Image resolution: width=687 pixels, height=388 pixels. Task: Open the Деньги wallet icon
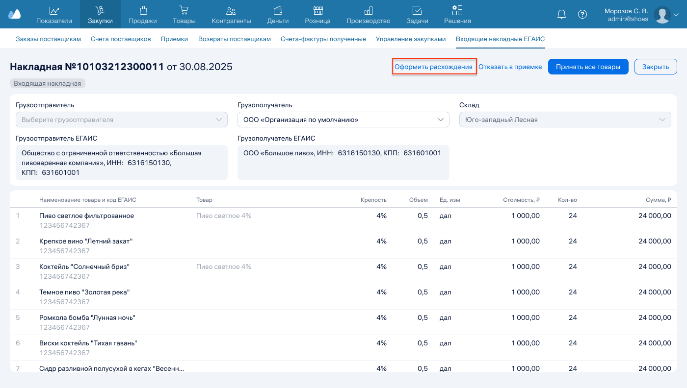[x=278, y=10]
